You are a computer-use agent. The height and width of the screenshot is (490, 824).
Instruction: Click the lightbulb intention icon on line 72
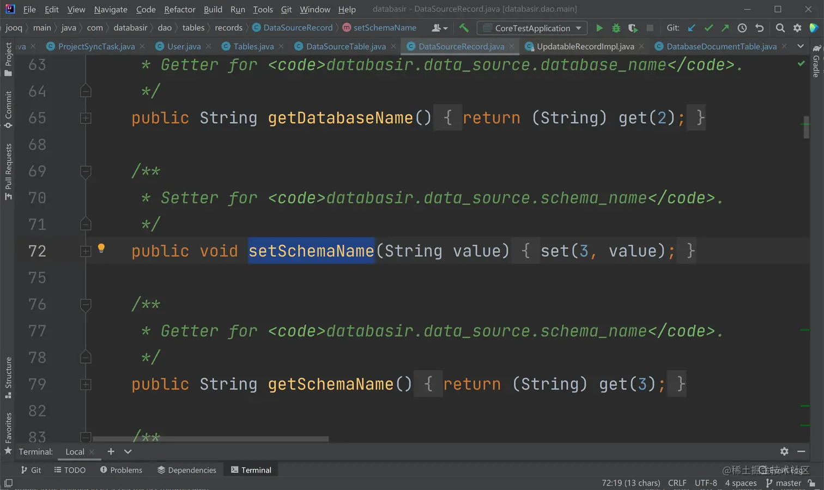tap(101, 249)
